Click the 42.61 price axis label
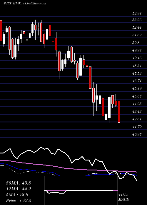 (137, 119)
